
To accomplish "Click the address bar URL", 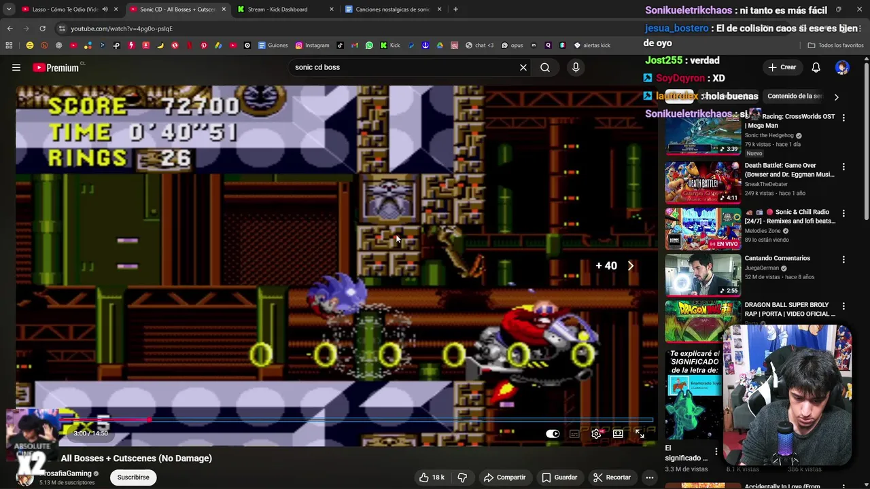I will click(x=122, y=29).
